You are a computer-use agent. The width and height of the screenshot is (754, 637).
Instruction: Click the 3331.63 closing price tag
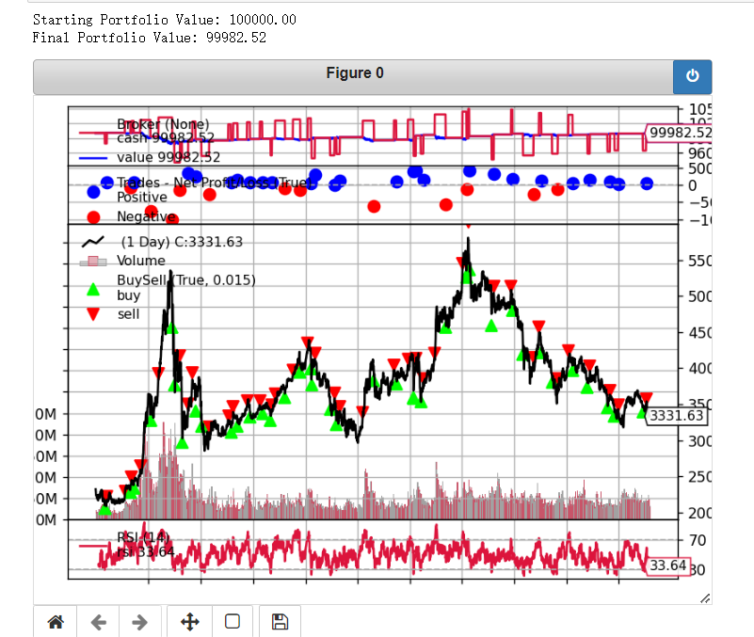pos(677,415)
